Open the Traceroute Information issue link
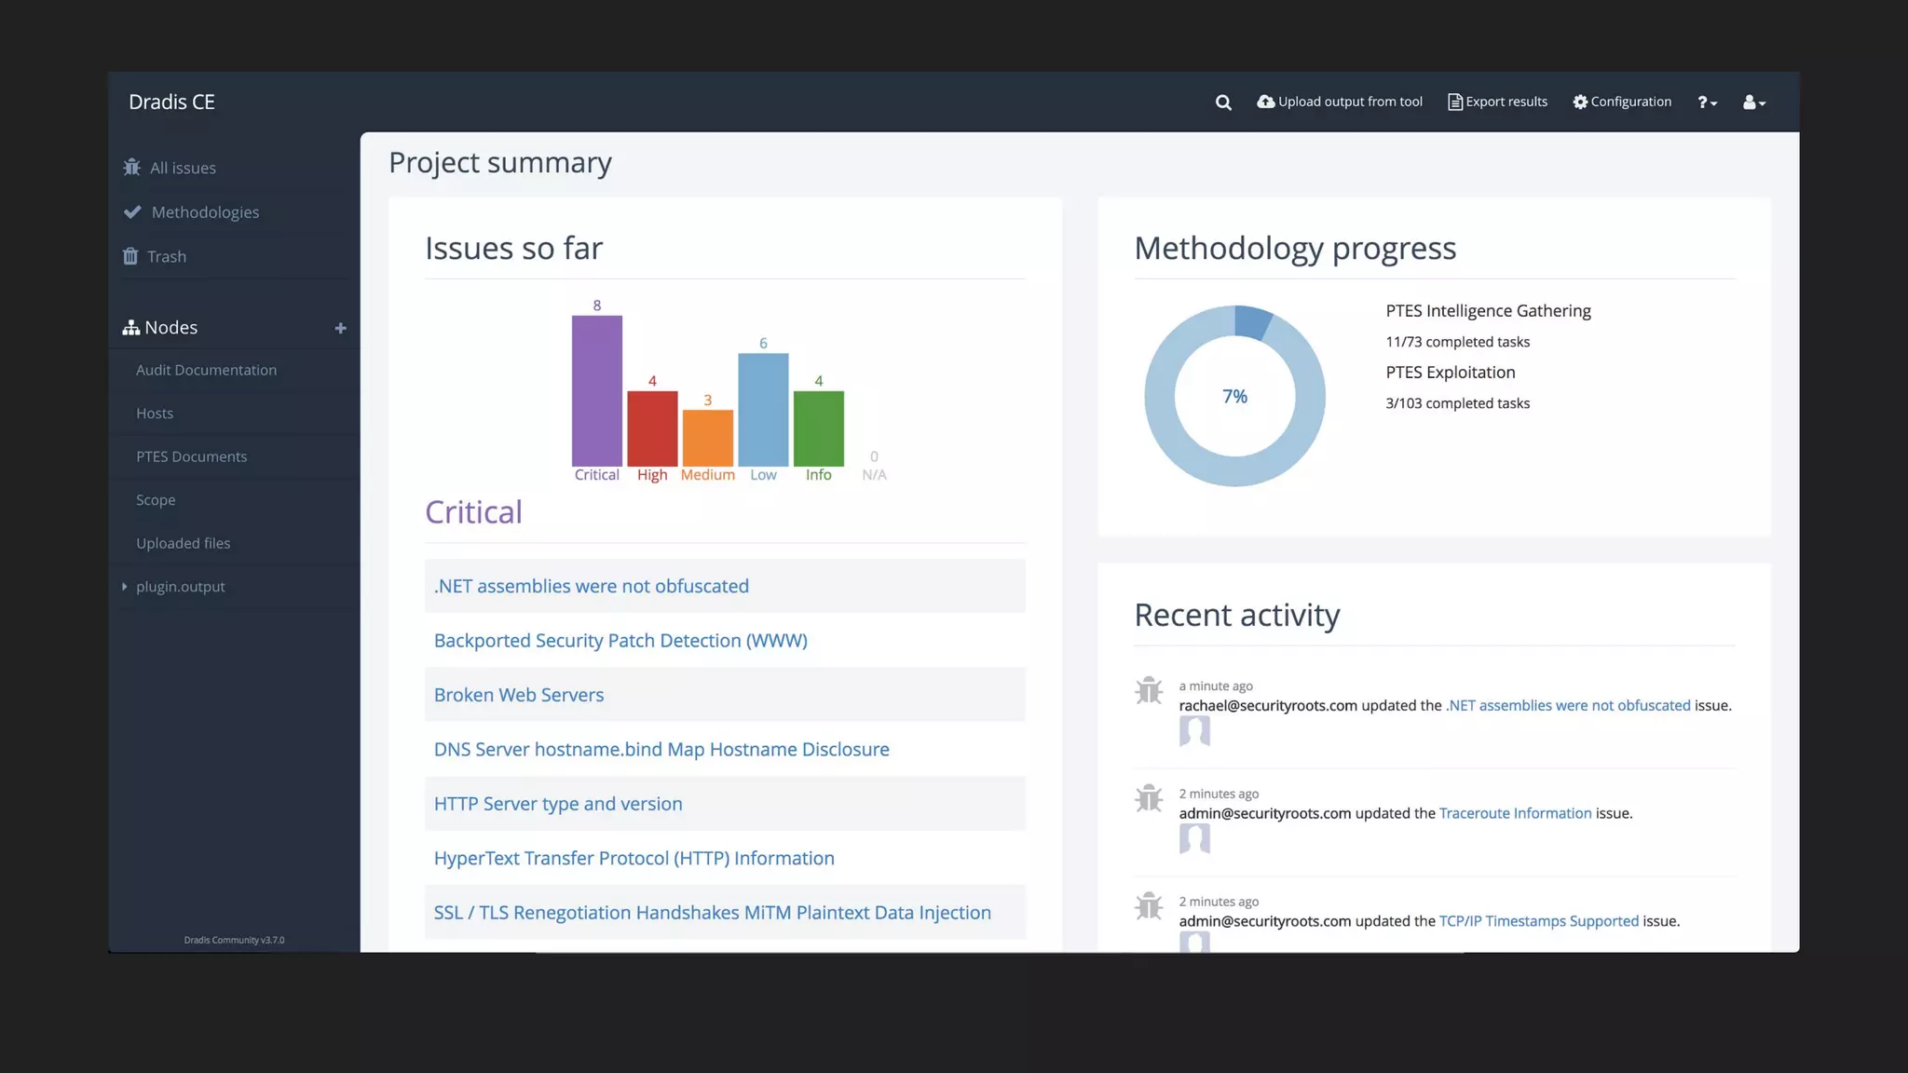Screen dimensions: 1908x1073 [x=1515, y=813]
